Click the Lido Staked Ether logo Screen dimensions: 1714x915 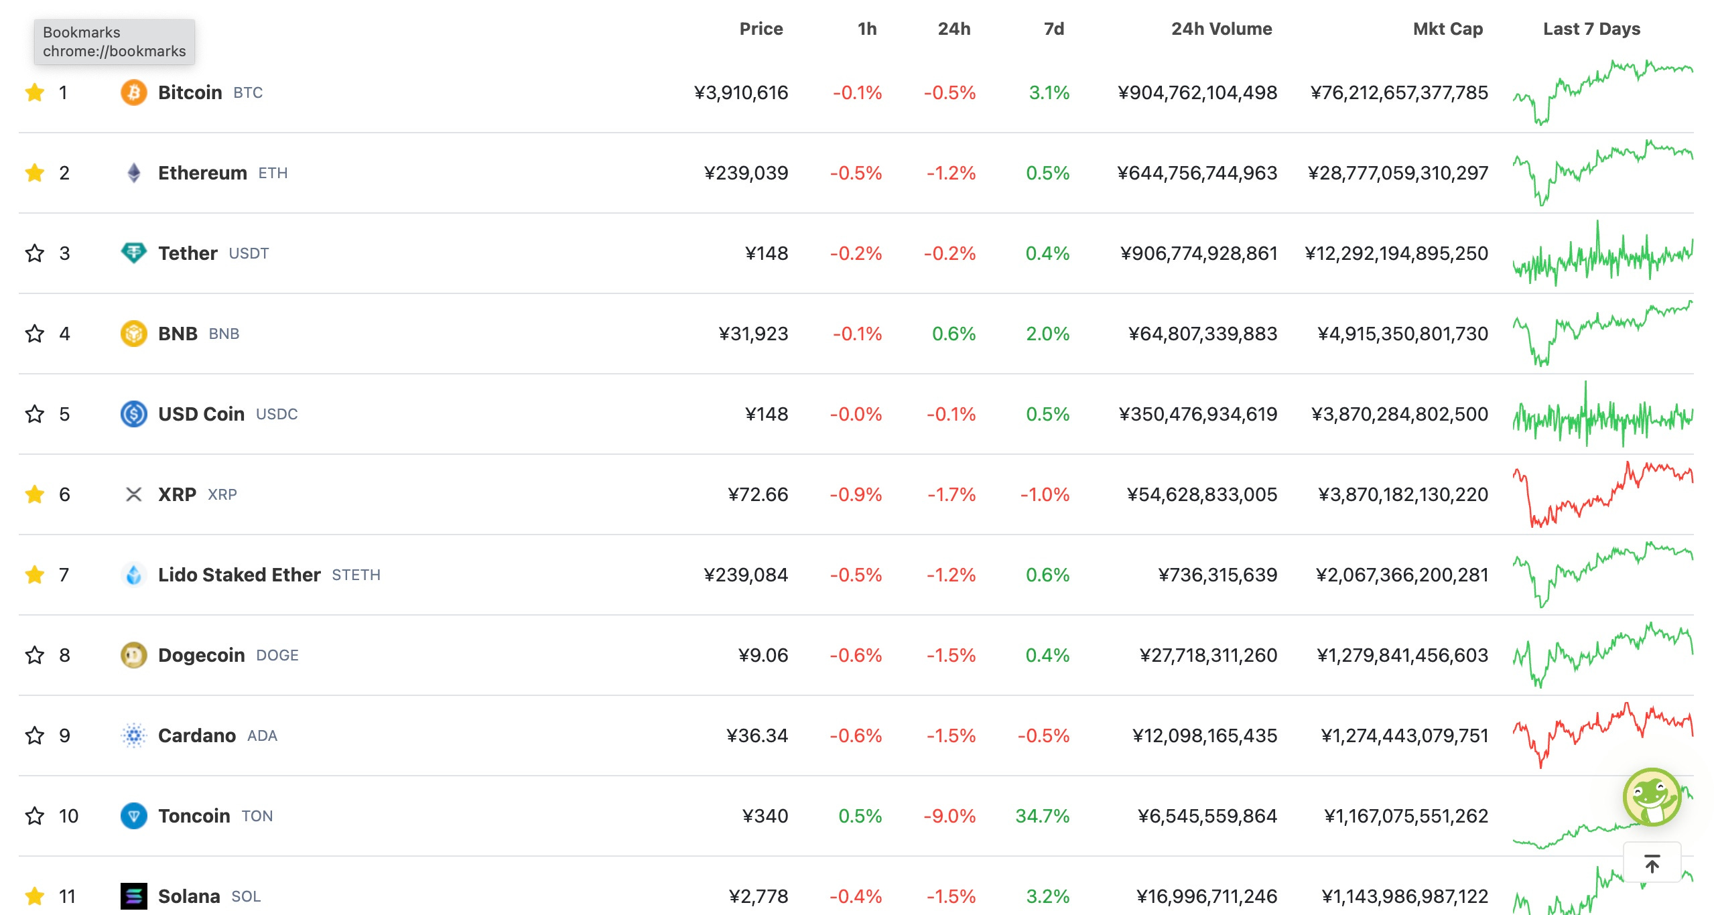tap(134, 575)
